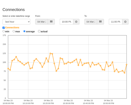Click the To date field '04 Mar'

[x=91, y=22]
